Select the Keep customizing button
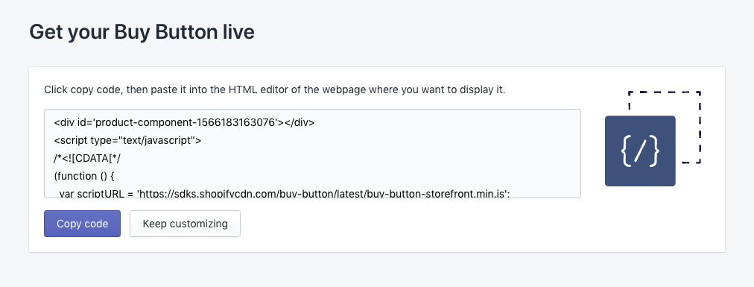 tap(185, 224)
